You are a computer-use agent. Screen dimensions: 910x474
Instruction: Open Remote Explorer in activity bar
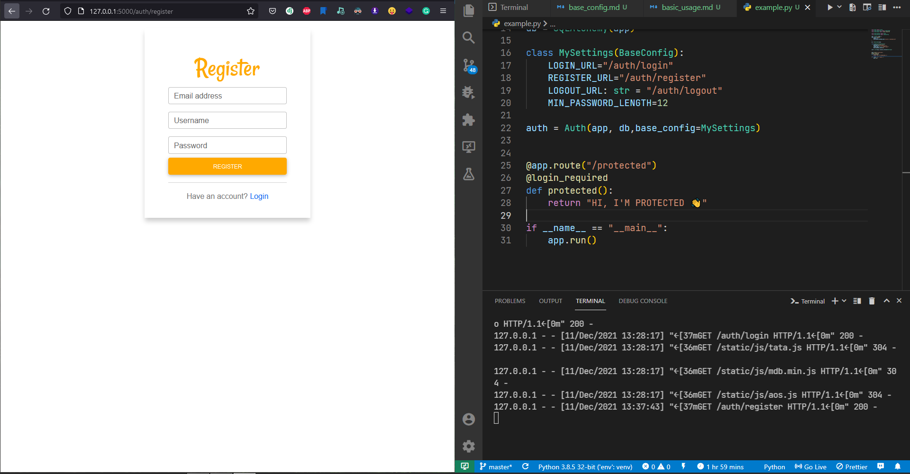coord(469,147)
